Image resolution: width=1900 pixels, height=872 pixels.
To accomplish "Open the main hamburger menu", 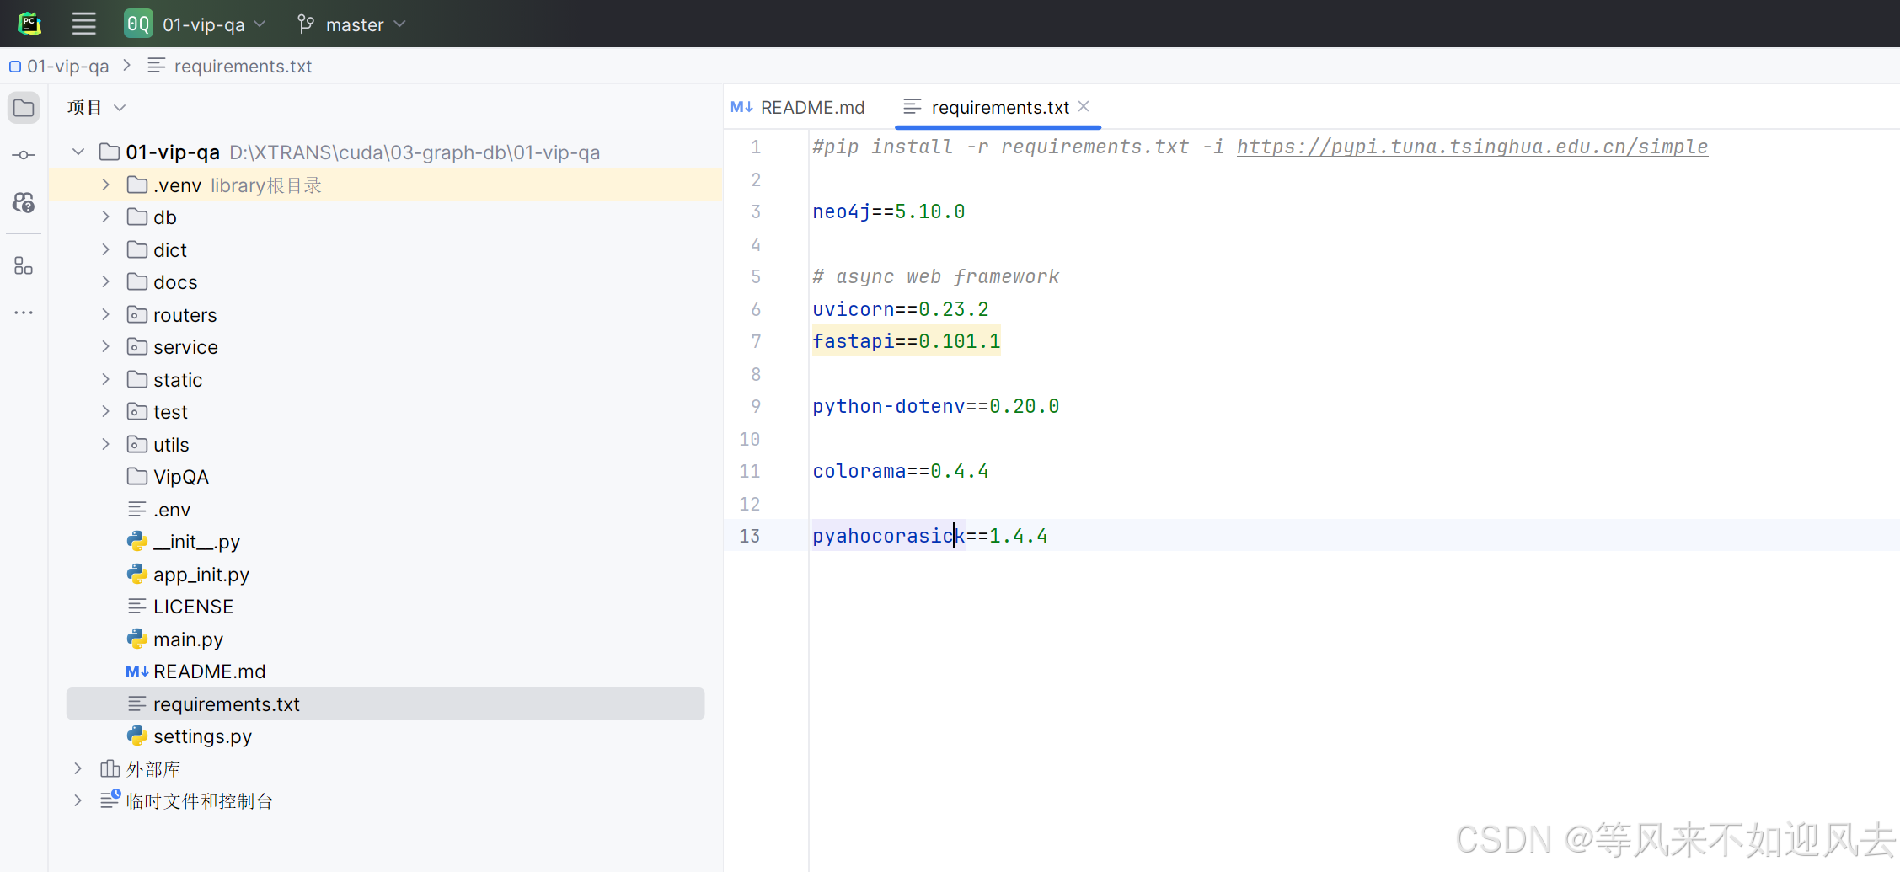I will coord(83,24).
